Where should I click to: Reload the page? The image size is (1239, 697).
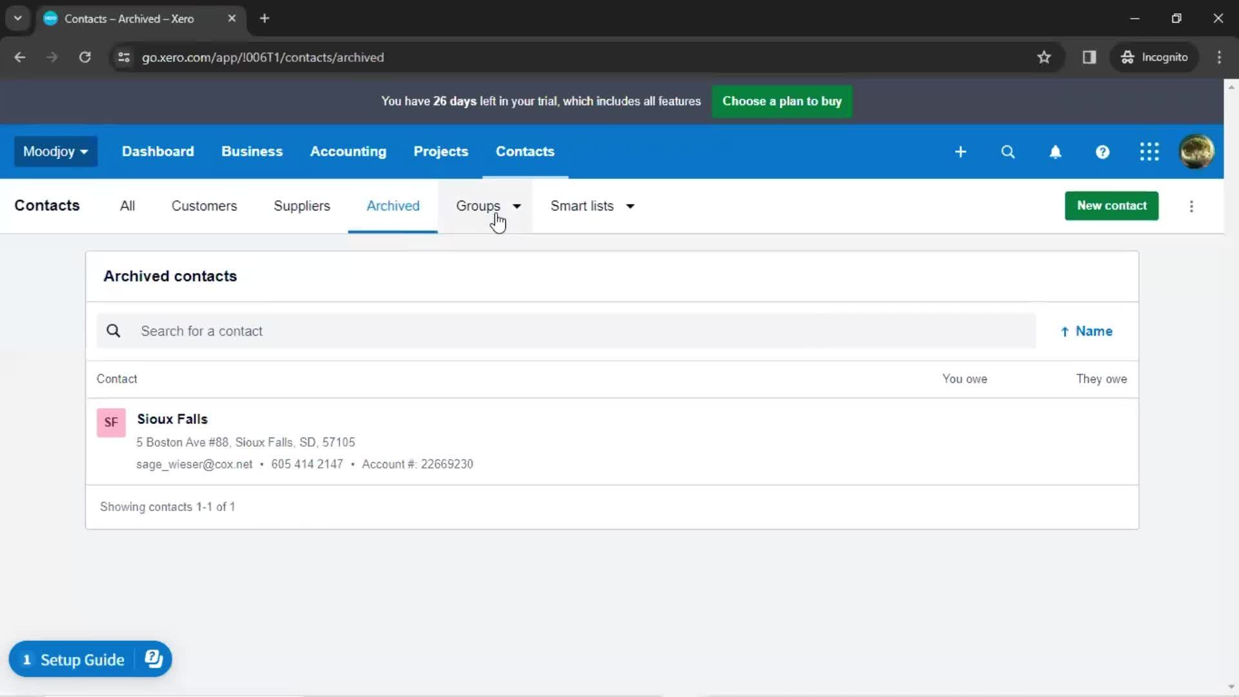(85, 57)
